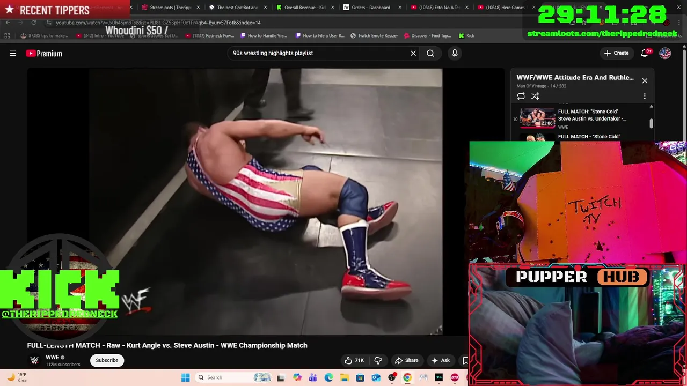Open the Windows Start menu
The height and width of the screenshot is (386, 687).
pyautogui.click(x=185, y=377)
